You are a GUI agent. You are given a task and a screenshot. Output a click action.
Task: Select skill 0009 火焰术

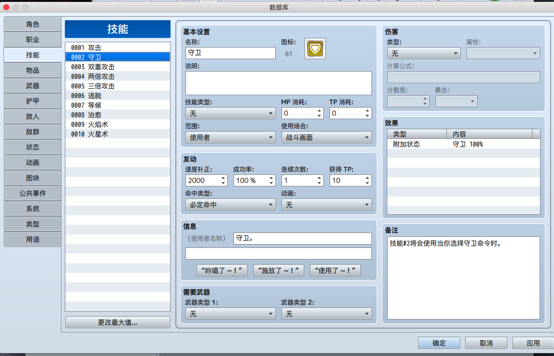coord(118,124)
